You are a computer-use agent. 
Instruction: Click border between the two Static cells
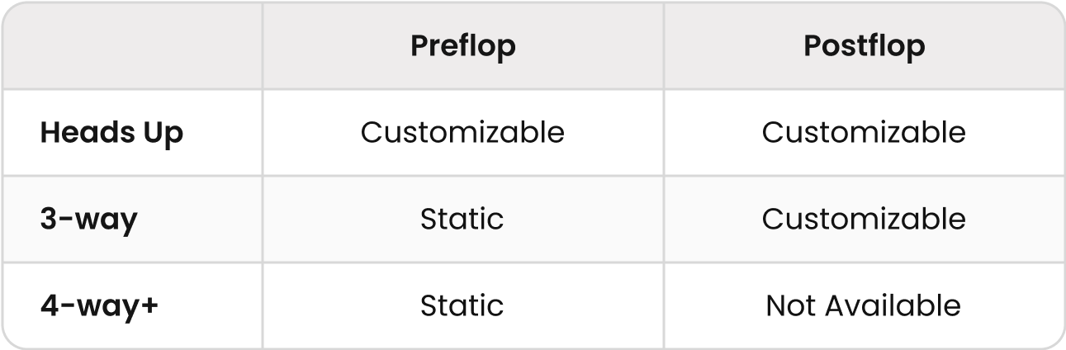click(x=462, y=262)
